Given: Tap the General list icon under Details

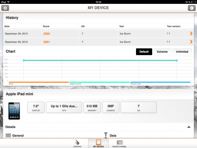Looking at the screenshot, I should click(x=8, y=135).
